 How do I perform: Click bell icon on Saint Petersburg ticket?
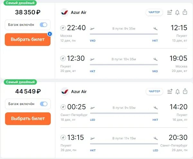tap(177, 92)
